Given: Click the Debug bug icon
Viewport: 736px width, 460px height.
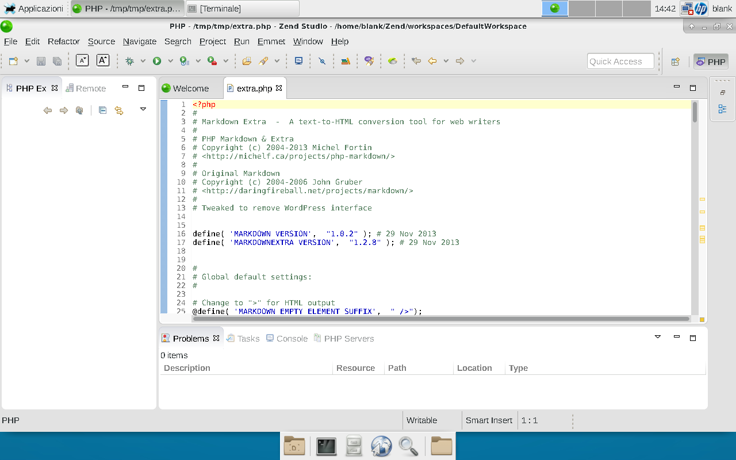Looking at the screenshot, I should click(130, 61).
